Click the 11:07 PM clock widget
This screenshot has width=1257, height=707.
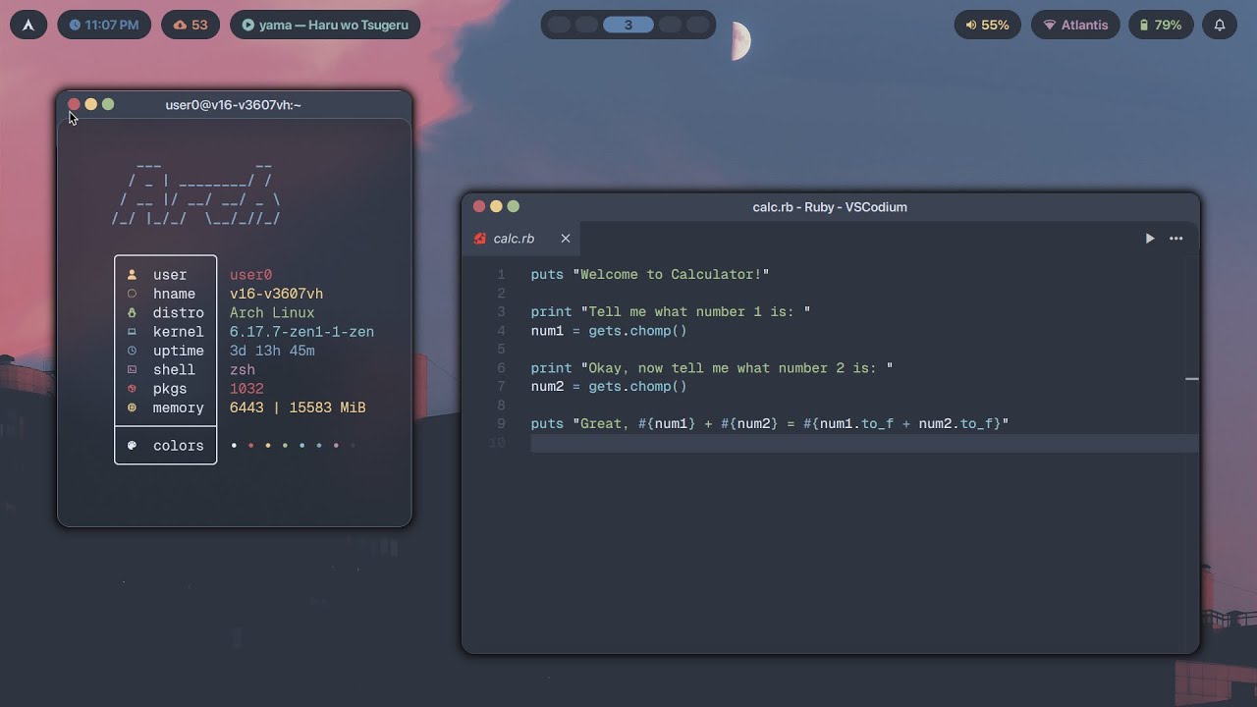coord(104,25)
